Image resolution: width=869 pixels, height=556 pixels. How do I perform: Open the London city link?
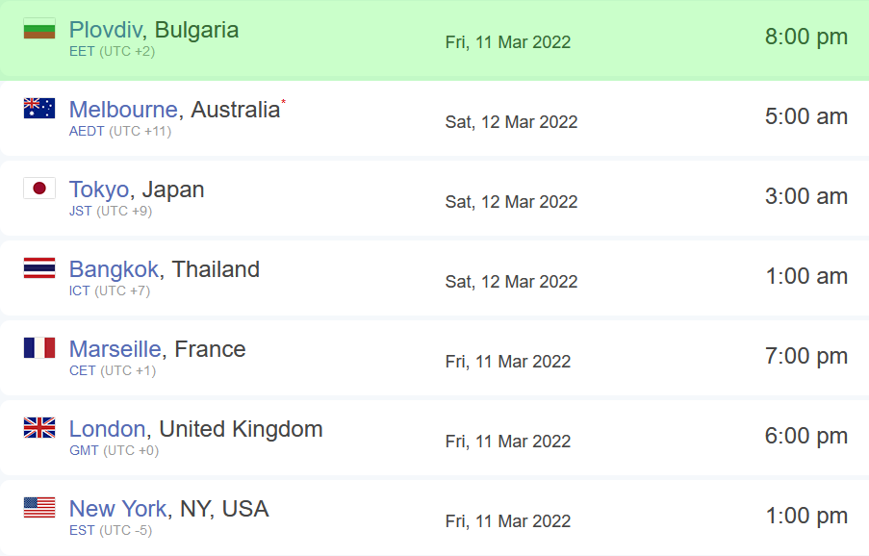(x=107, y=429)
